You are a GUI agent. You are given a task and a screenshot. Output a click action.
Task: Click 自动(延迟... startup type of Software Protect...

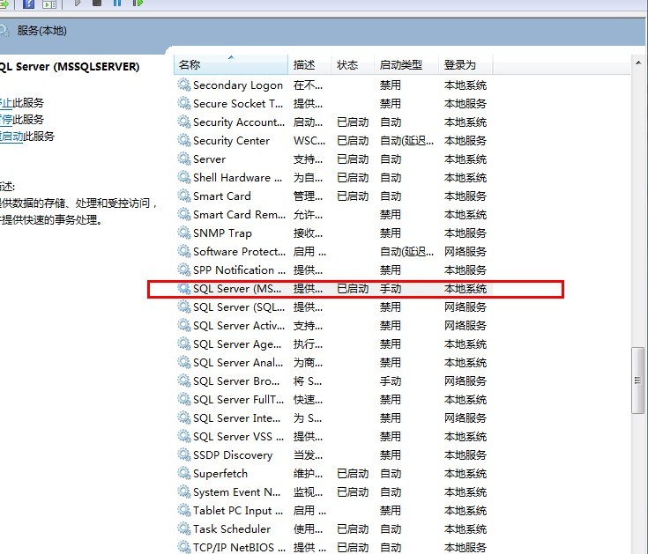click(x=407, y=251)
